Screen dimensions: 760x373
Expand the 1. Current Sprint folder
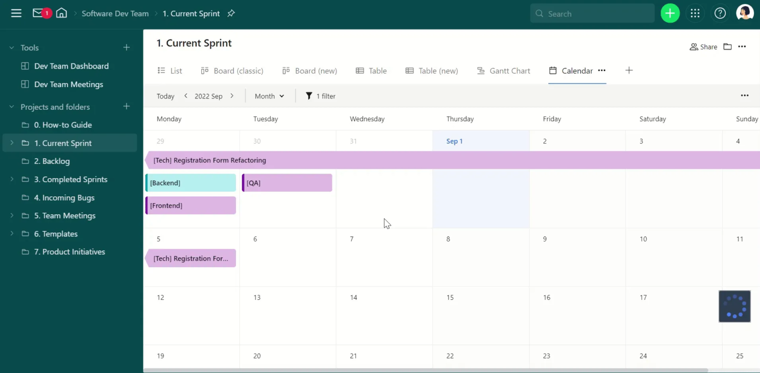(12, 143)
